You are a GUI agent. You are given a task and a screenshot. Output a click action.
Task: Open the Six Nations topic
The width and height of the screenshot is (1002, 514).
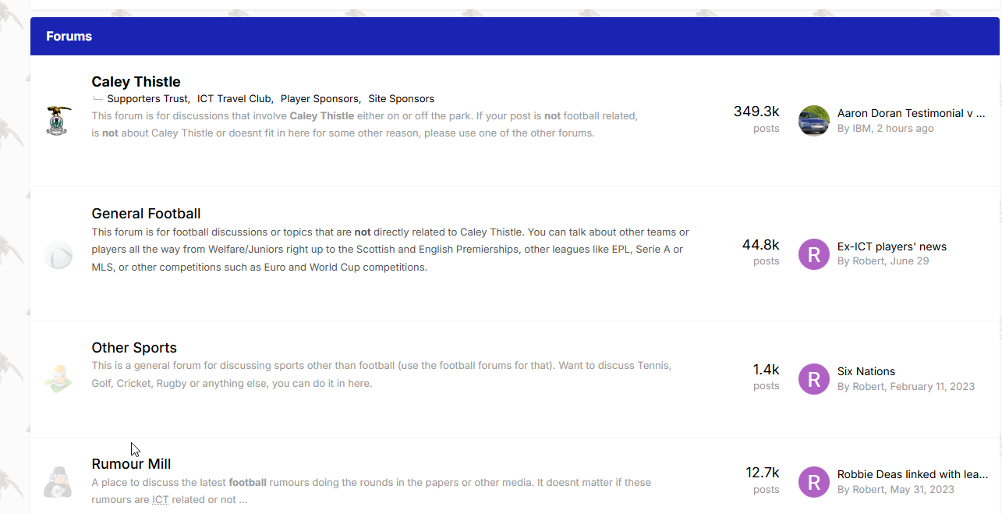866,371
